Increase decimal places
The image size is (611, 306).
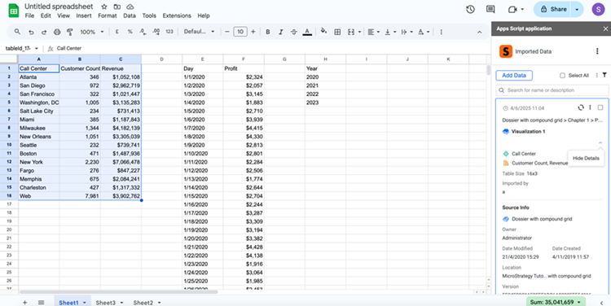(156, 32)
